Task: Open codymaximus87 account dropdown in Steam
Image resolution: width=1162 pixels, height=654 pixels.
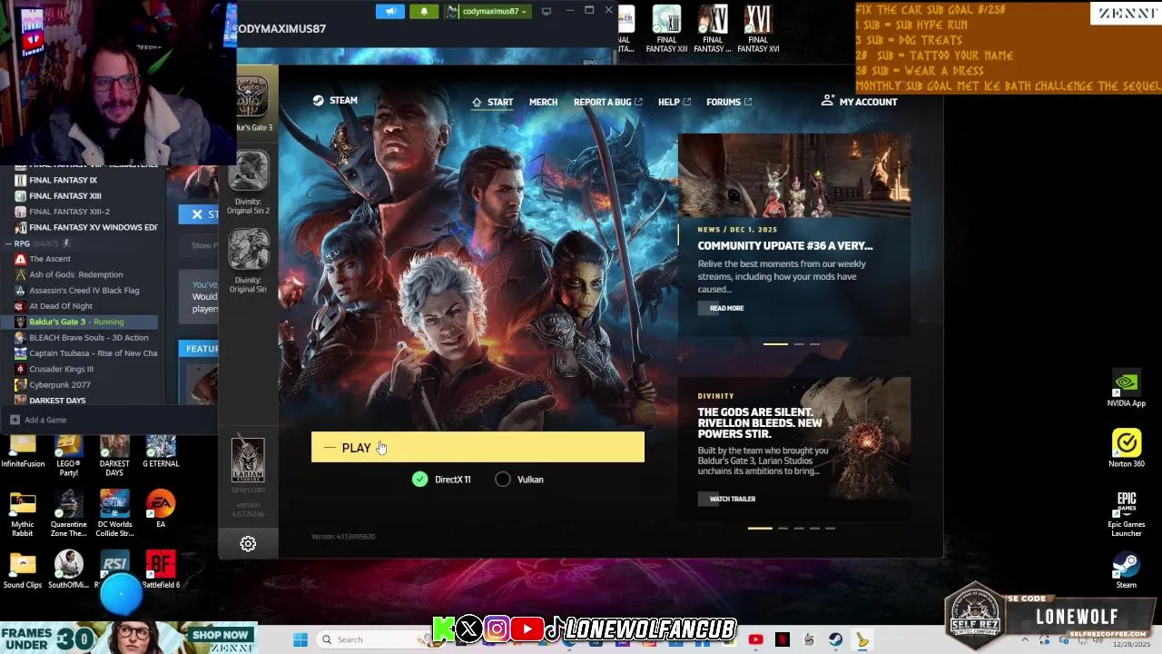Action: [x=487, y=11]
